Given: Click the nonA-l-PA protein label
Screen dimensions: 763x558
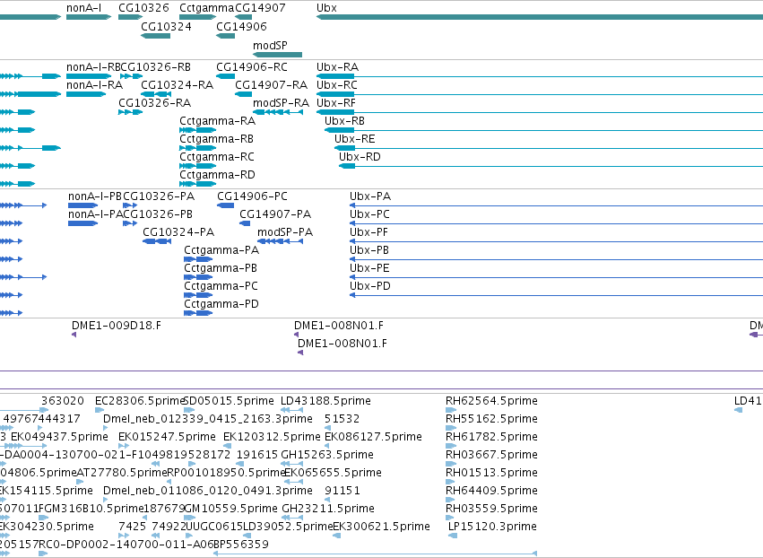Looking at the screenshot, I should [95, 214].
